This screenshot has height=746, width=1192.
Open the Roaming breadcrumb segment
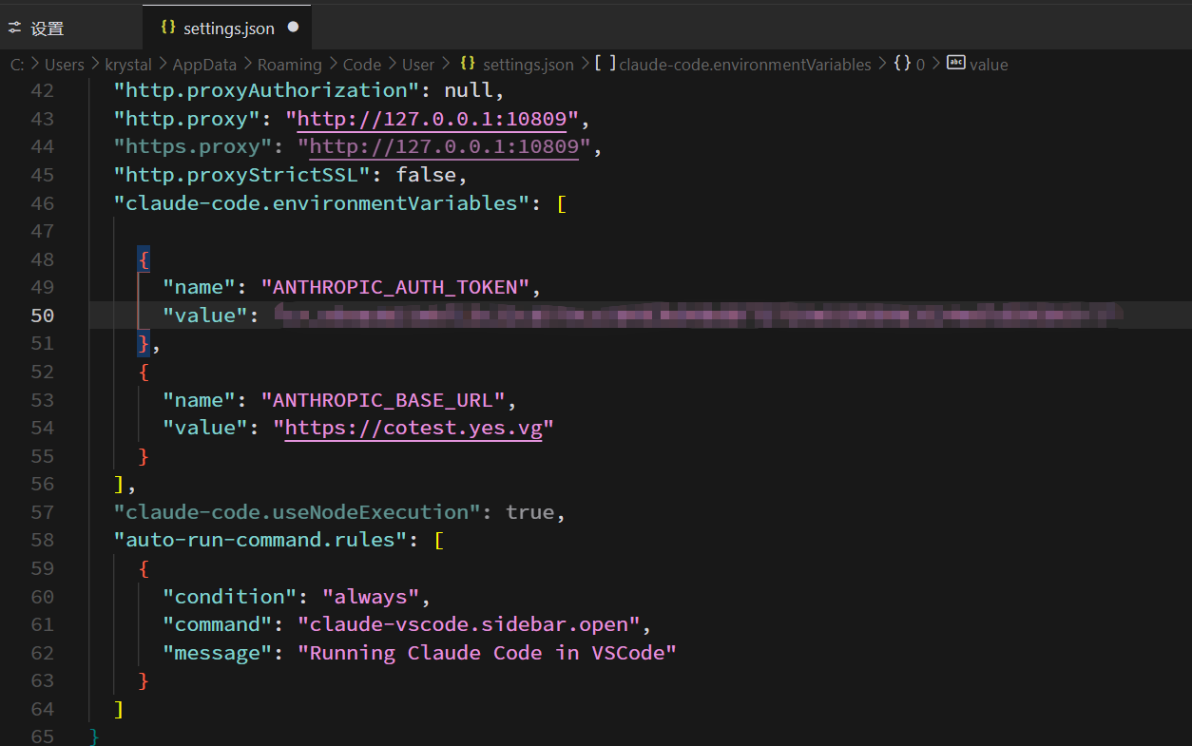tap(289, 65)
